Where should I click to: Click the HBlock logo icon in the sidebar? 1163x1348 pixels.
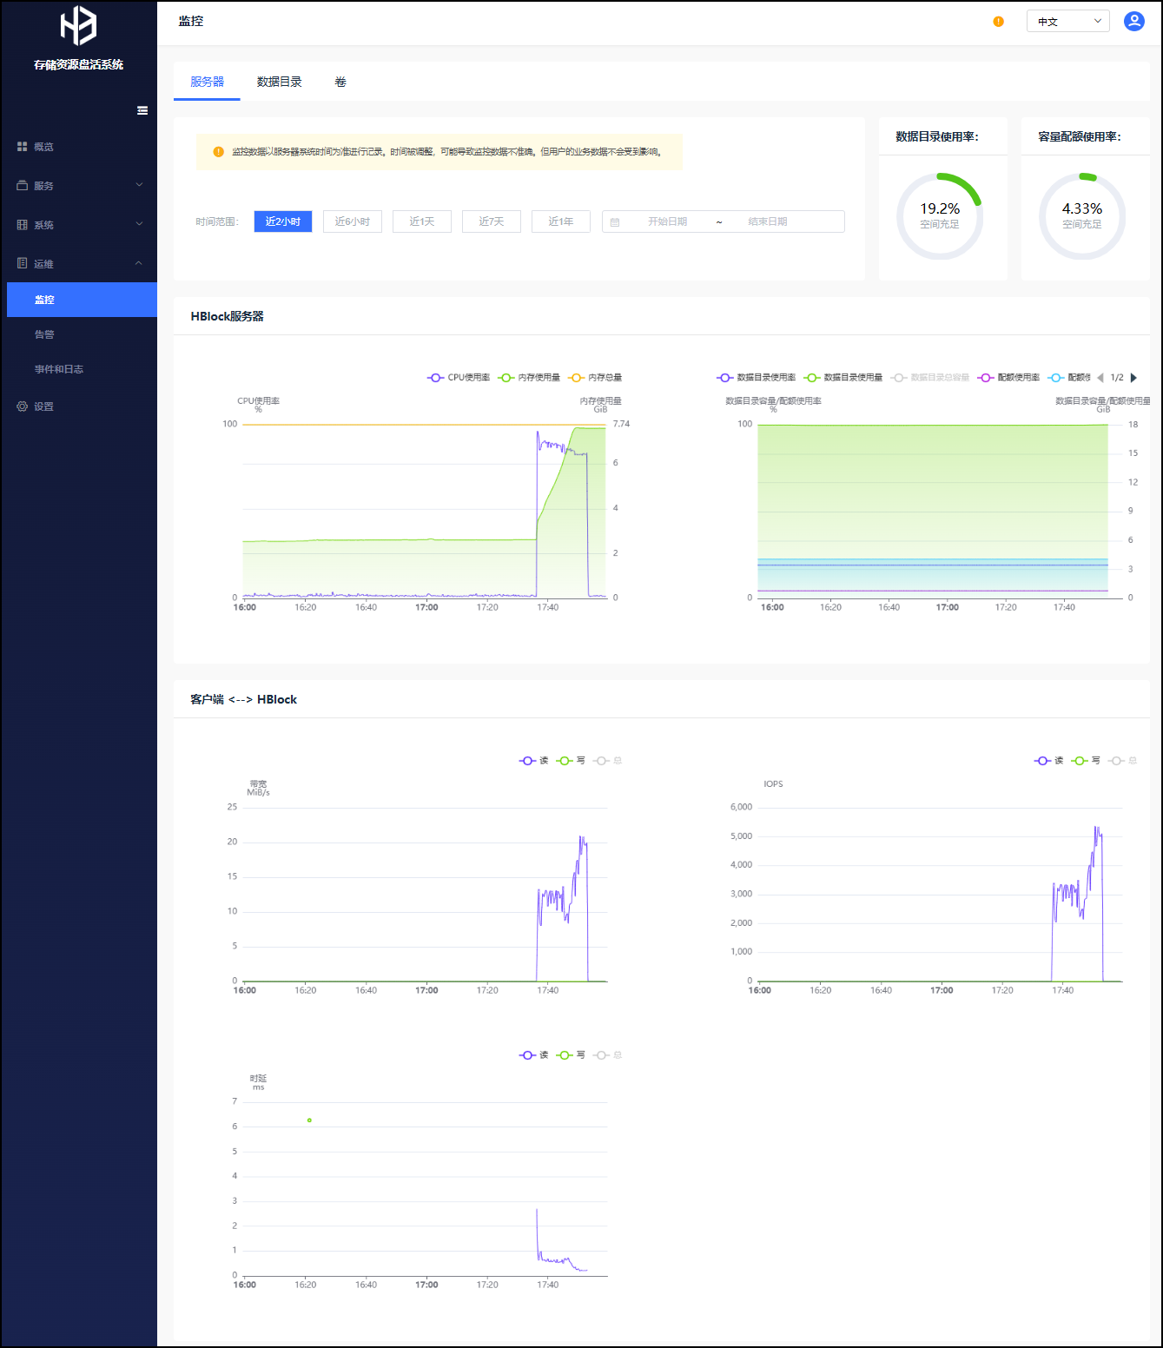click(78, 25)
